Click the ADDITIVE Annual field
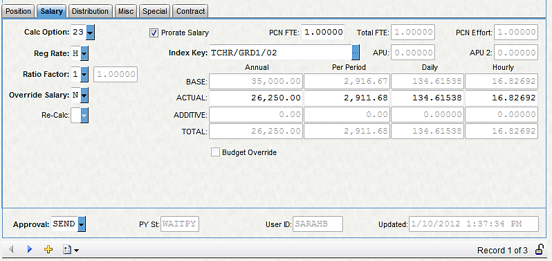 click(256, 114)
